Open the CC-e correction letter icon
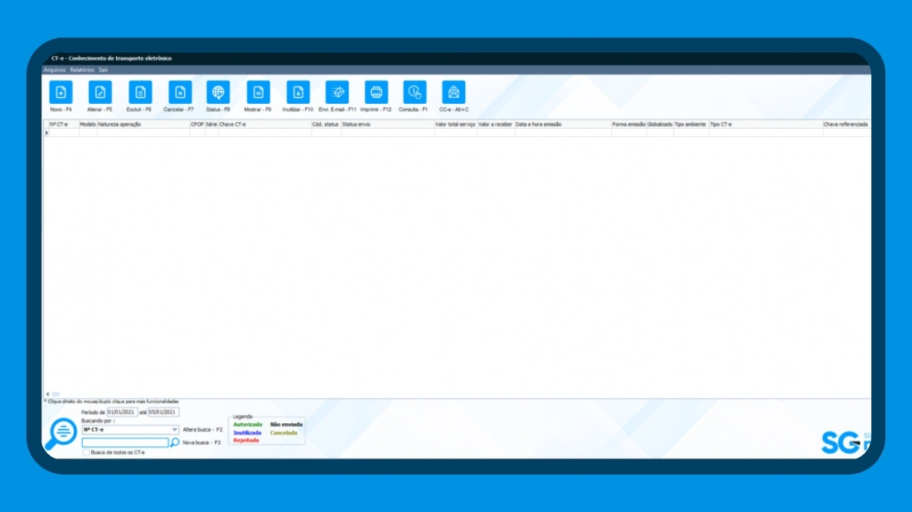The image size is (912, 512). 454,93
